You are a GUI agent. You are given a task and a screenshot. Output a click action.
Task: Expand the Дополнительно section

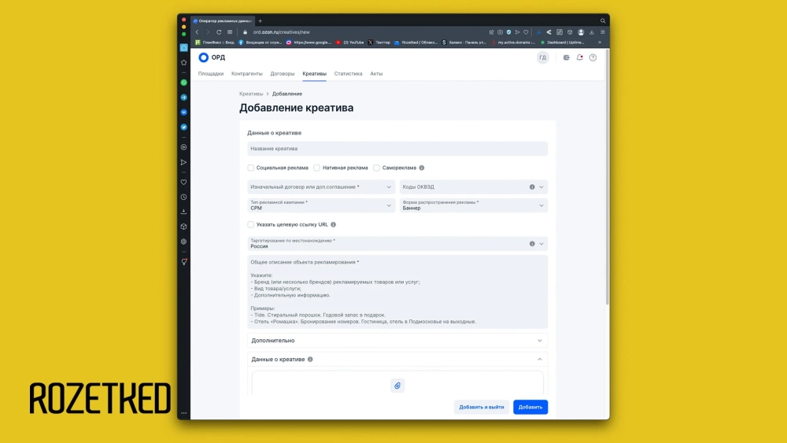(397, 341)
